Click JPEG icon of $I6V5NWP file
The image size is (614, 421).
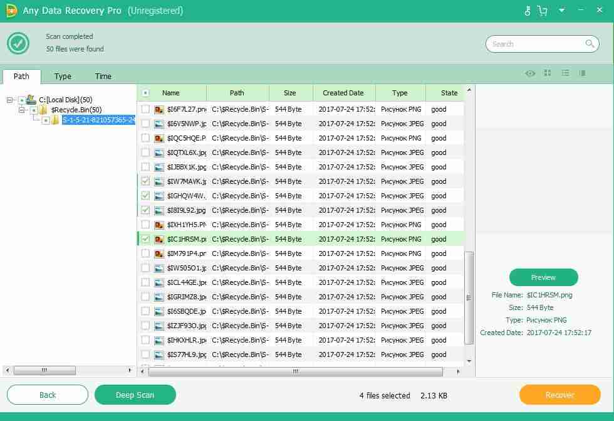(159, 124)
